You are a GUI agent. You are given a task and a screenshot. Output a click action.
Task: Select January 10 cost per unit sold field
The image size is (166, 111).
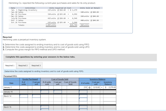(x=58, y=92)
